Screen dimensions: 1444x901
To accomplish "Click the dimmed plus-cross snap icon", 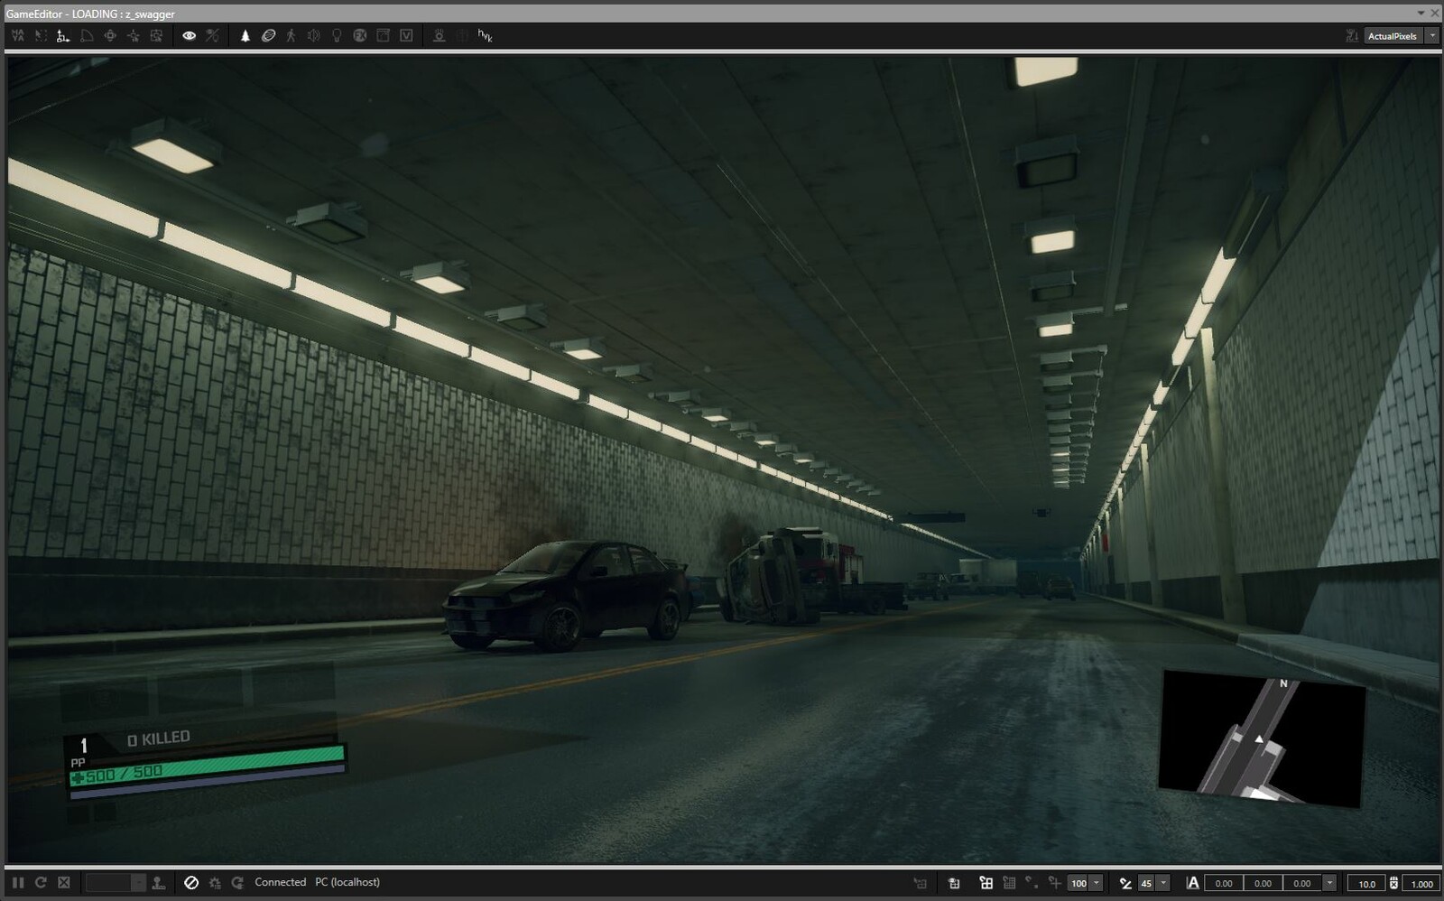I will 1054,883.
